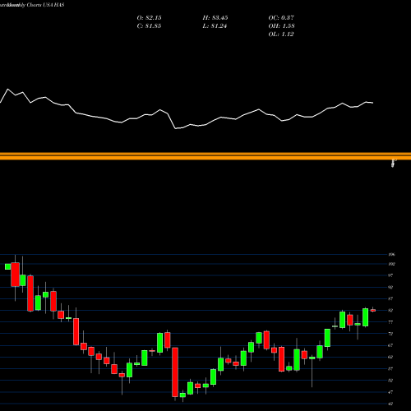The image size is (411, 411).
Task: Click the OH: 1.58 reading
Action: click(281, 26)
